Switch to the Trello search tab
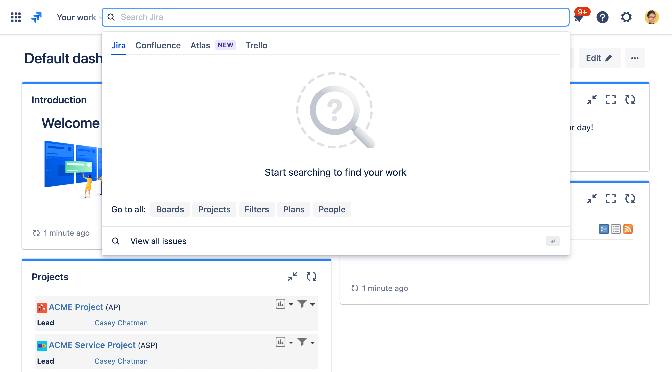672x372 pixels. (256, 45)
